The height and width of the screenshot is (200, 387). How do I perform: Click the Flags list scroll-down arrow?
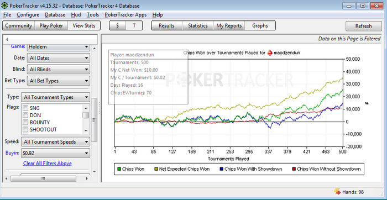[x=86, y=131]
